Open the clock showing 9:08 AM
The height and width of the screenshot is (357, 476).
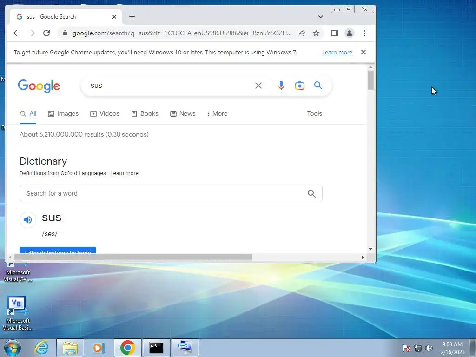tap(452, 348)
